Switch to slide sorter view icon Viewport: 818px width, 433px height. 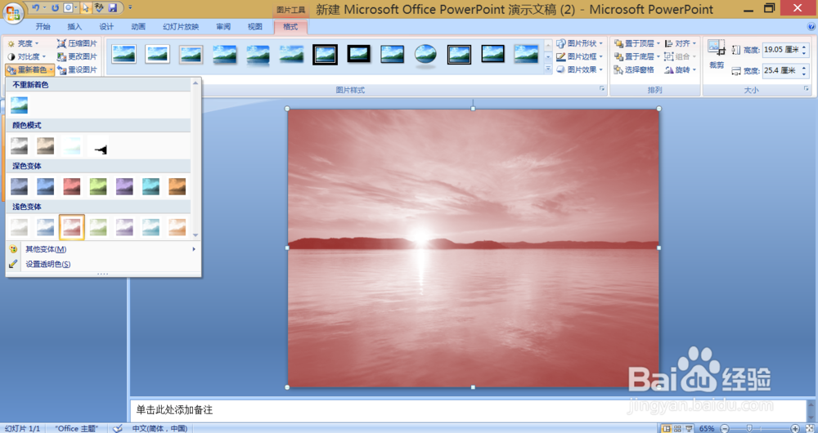click(x=677, y=428)
